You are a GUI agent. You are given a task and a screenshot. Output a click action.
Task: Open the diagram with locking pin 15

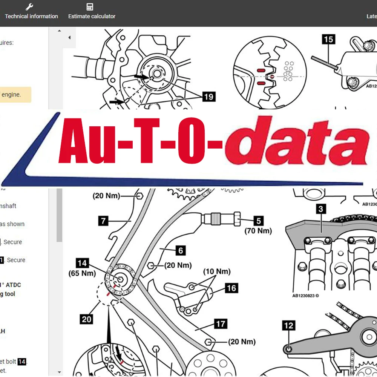[x=344, y=63]
